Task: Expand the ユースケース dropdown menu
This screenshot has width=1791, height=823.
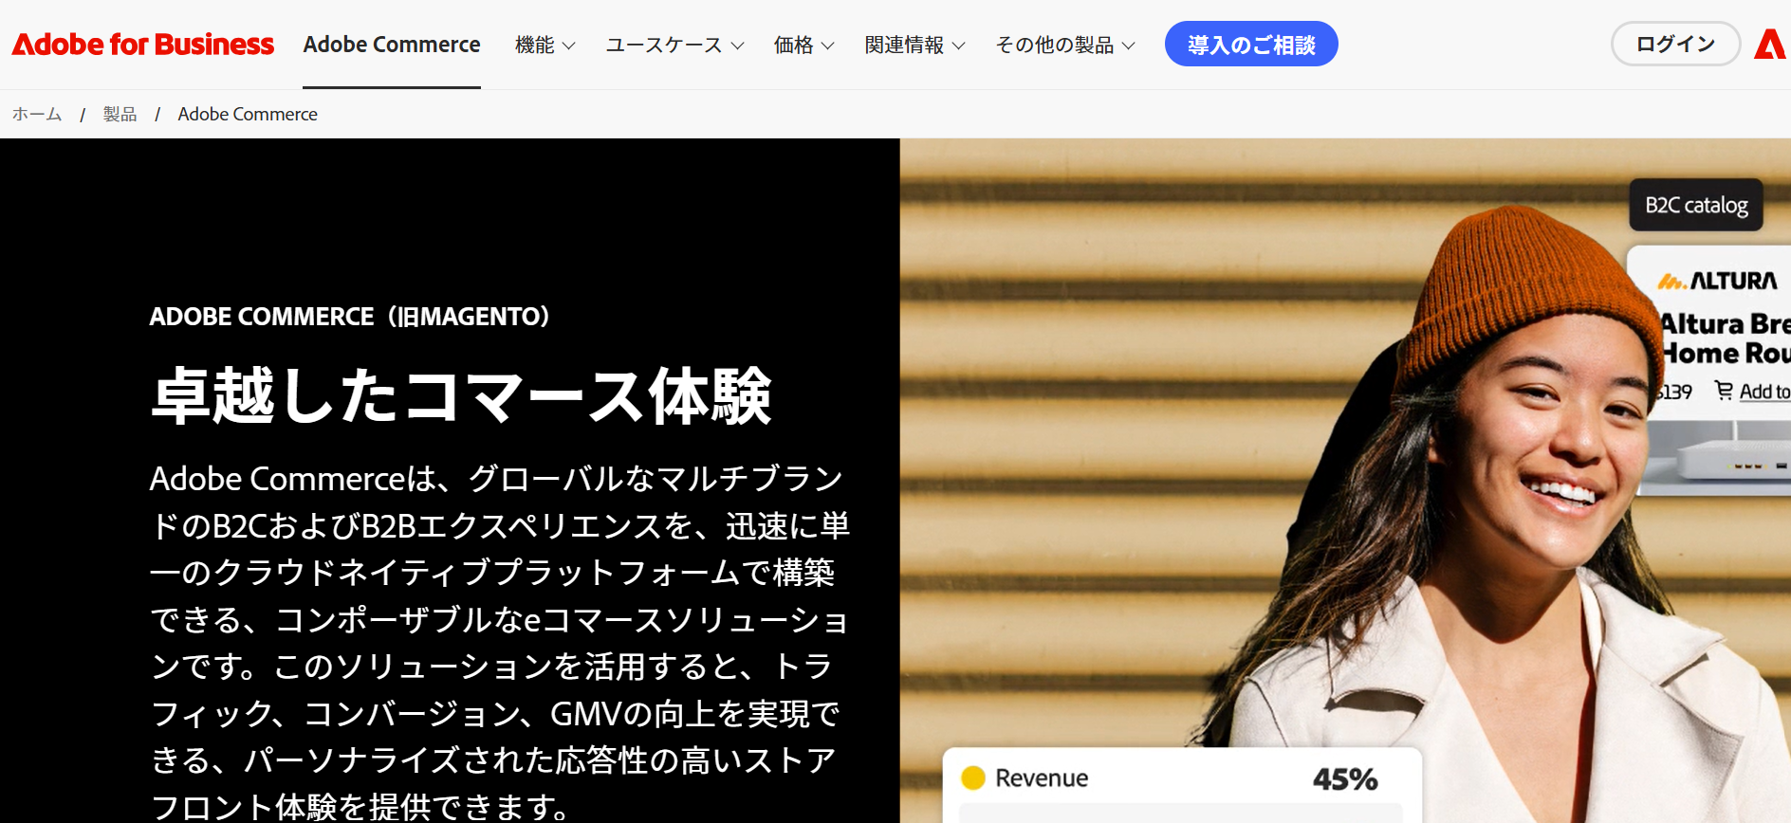Action: [675, 45]
